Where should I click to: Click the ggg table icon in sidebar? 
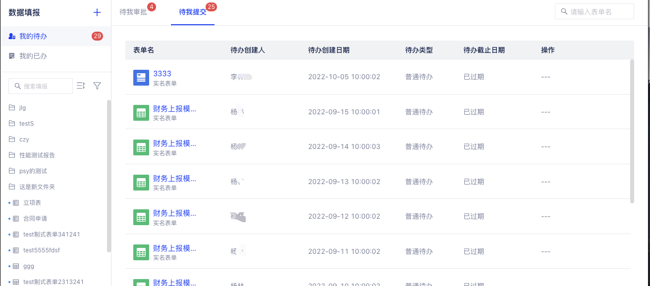[x=16, y=266]
